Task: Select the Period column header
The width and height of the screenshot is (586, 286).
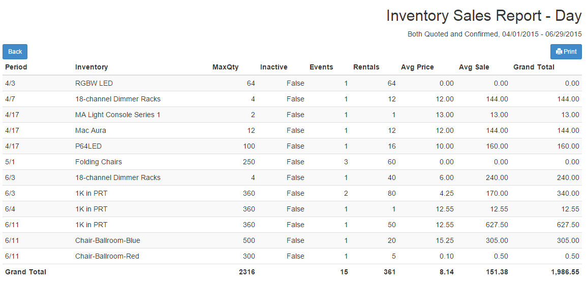Action: [16, 67]
